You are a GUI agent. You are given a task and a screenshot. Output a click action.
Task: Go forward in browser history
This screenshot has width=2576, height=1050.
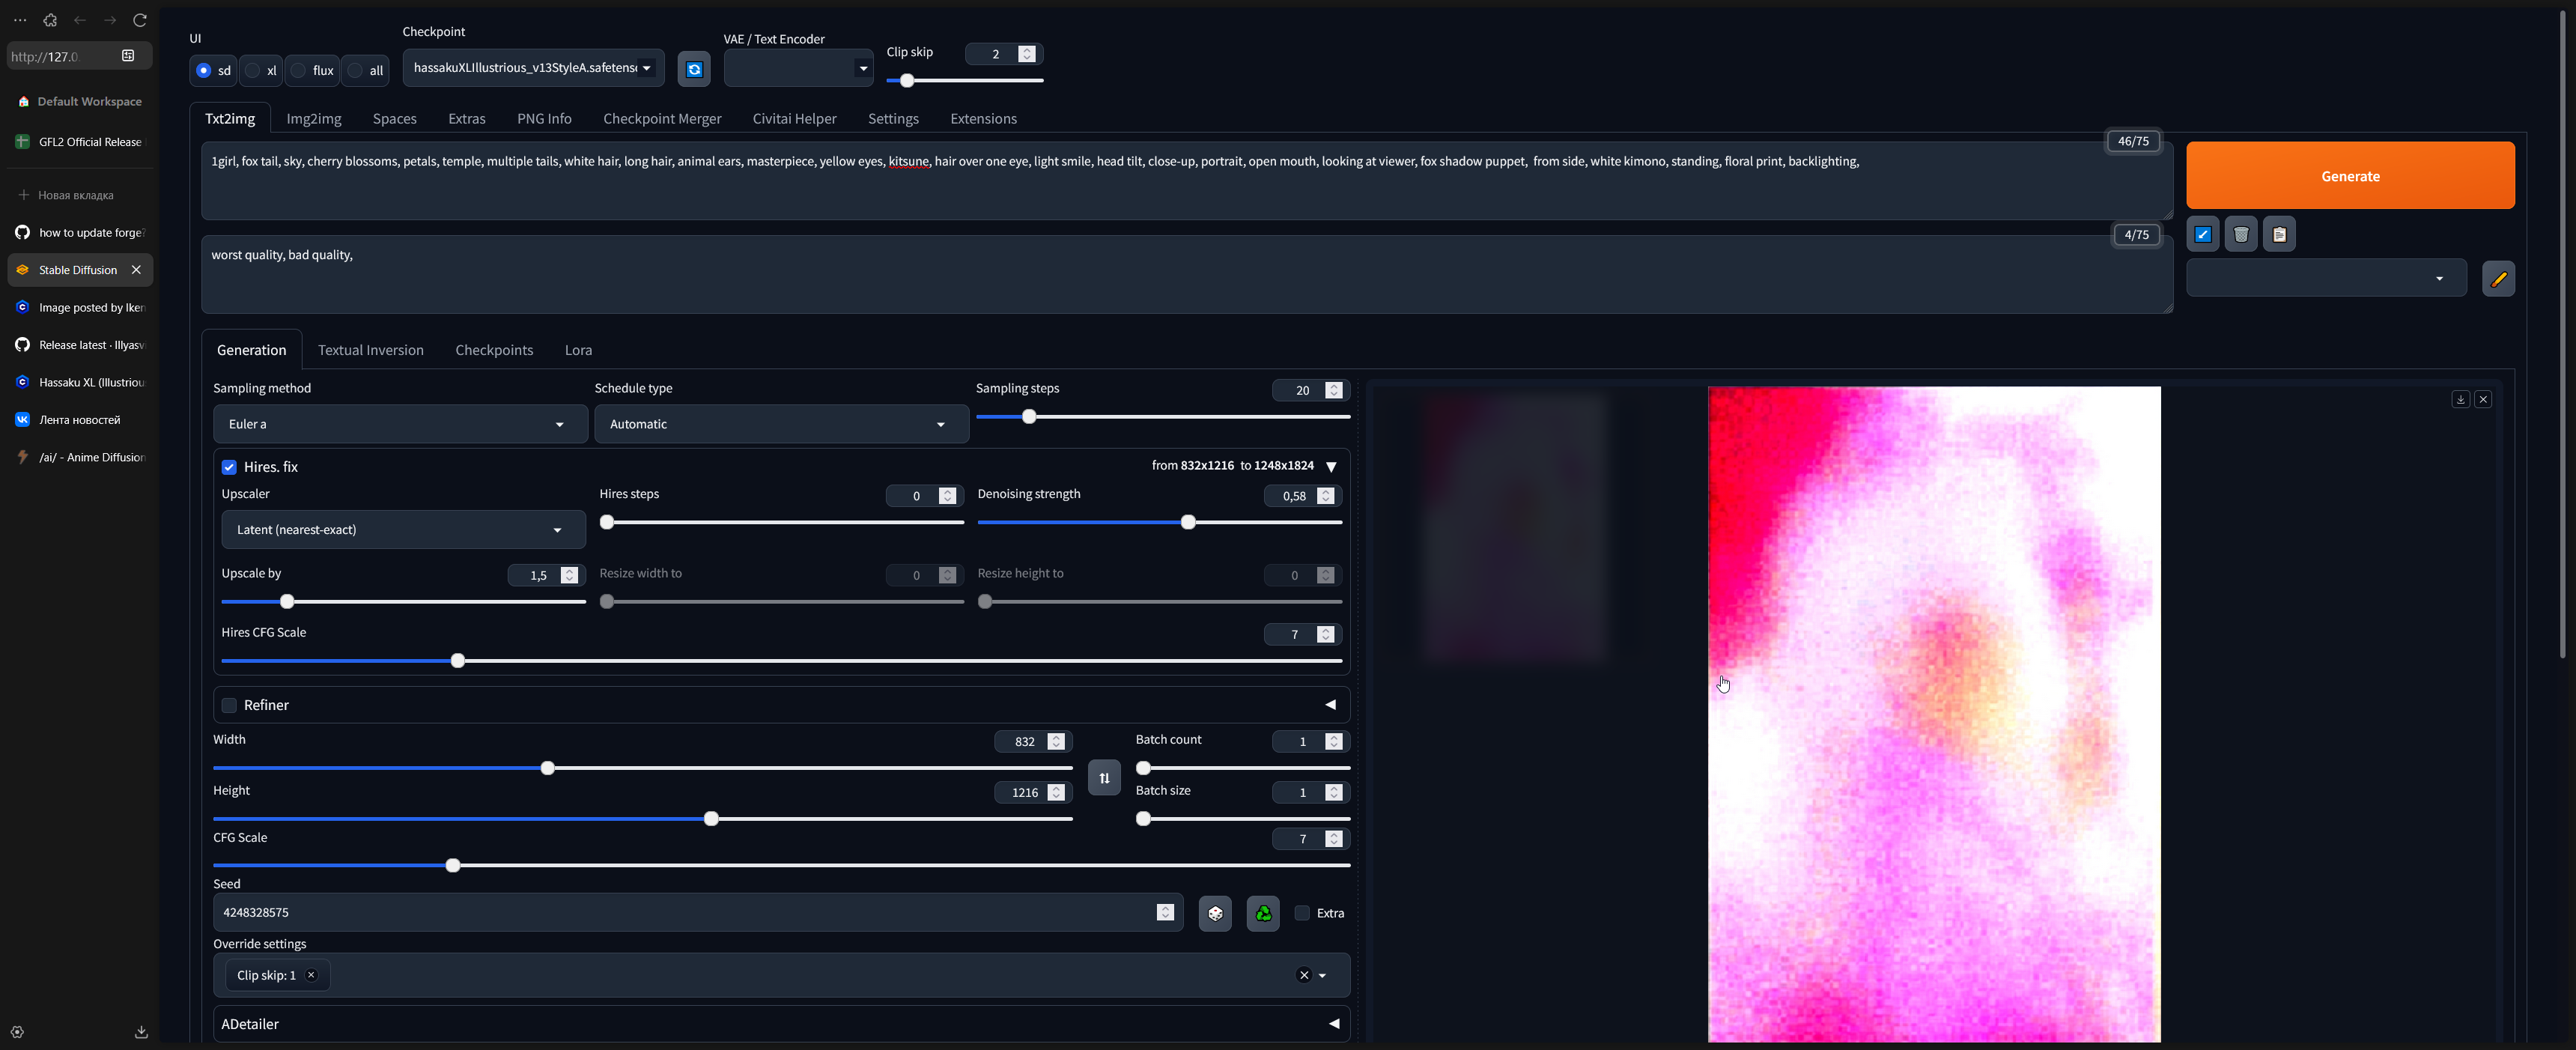(x=110, y=20)
